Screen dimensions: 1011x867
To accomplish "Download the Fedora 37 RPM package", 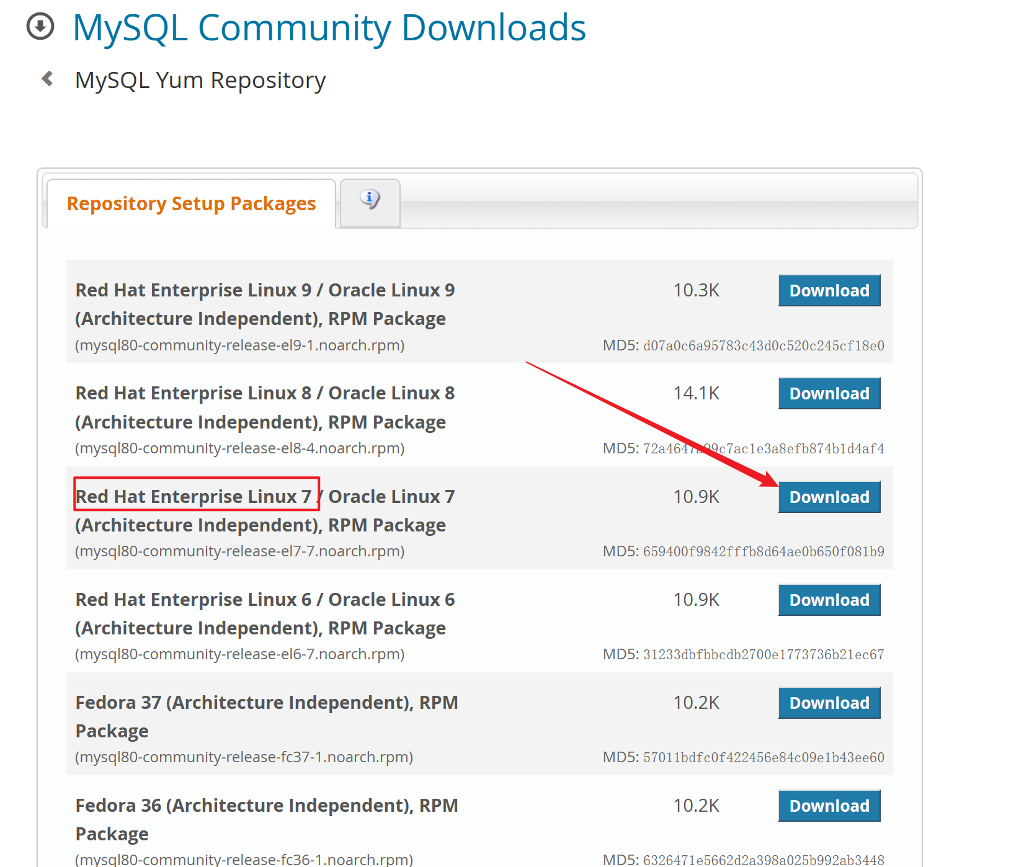I will [x=829, y=703].
